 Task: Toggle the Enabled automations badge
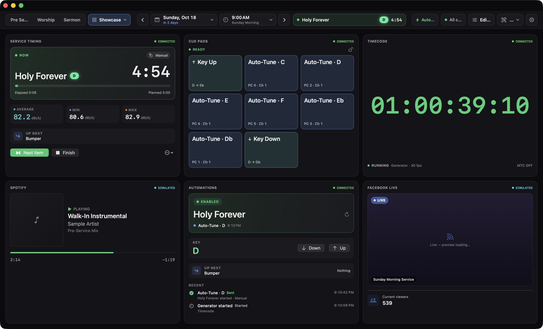tap(208, 202)
